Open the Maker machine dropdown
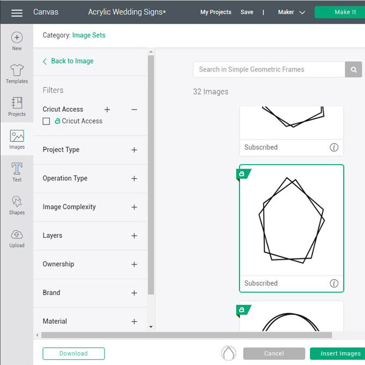 [x=291, y=12]
